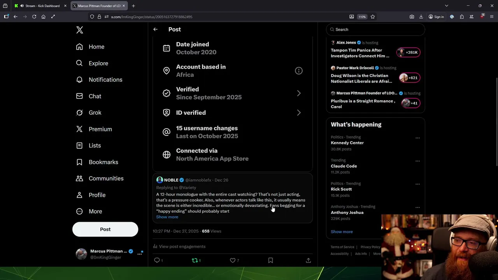Click the Account based in location icon

167,71
